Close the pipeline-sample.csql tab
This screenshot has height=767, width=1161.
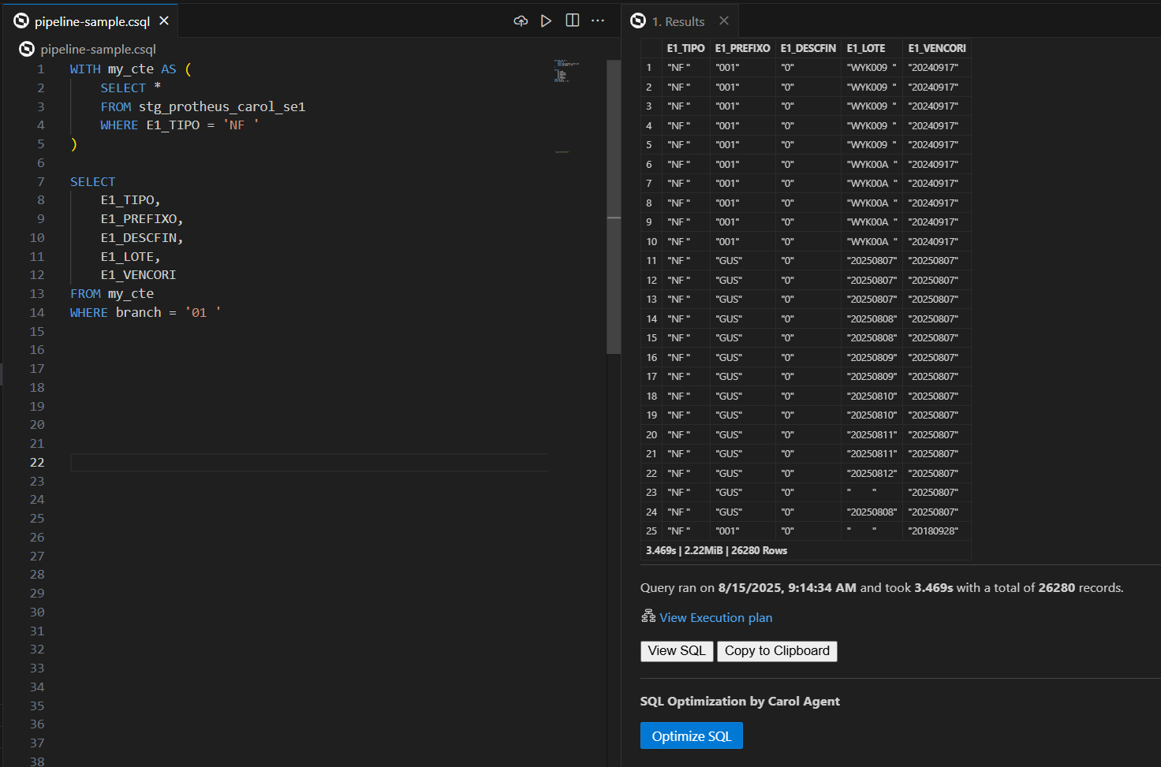click(164, 20)
